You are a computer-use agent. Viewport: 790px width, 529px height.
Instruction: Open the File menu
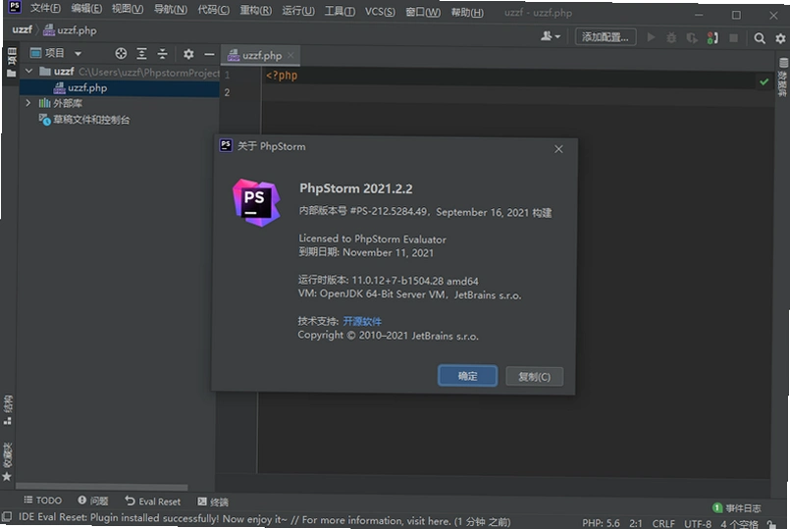tap(45, 9)
